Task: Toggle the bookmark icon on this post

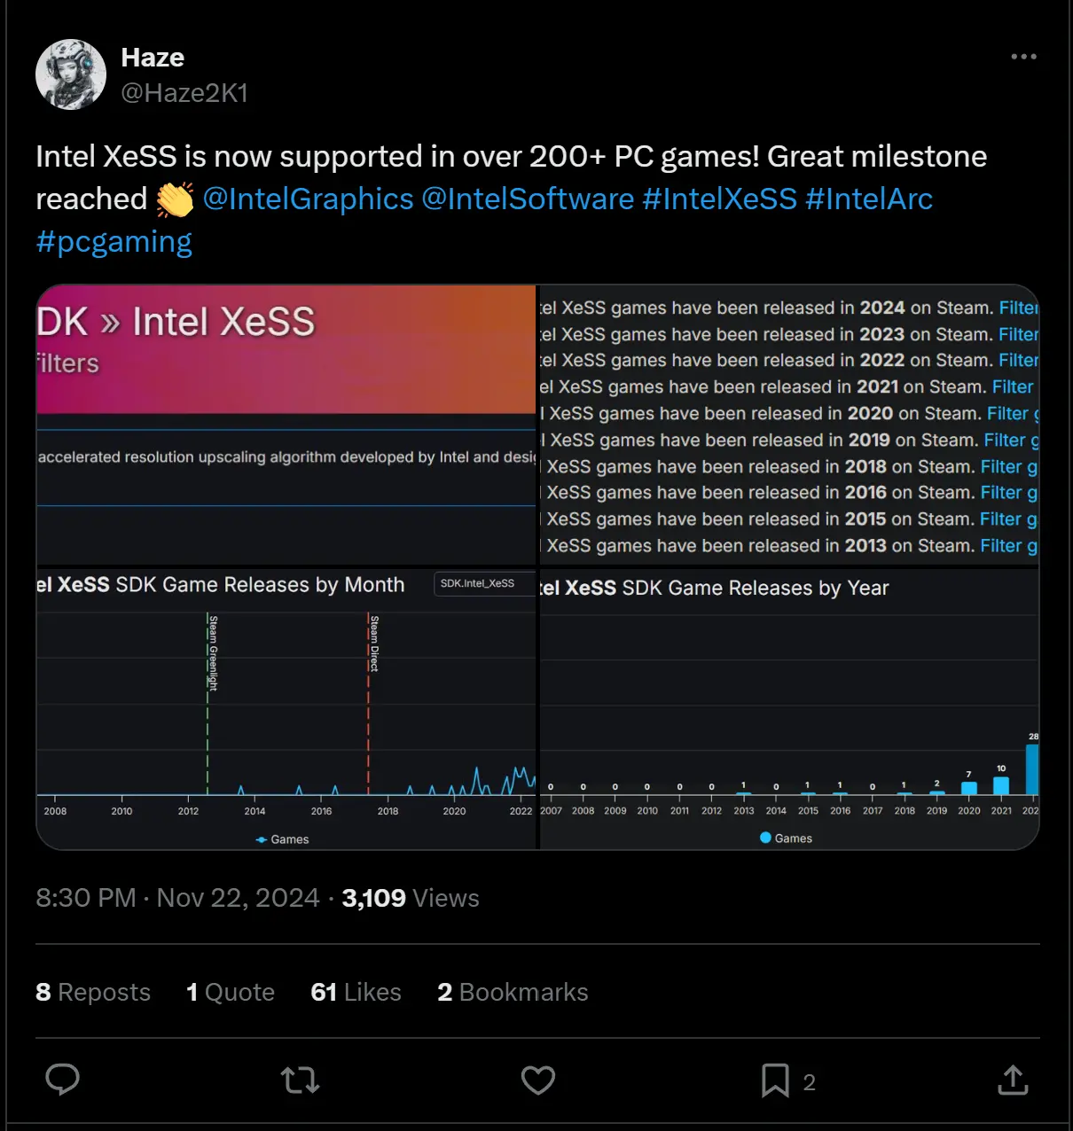Action: (775, 1080)
